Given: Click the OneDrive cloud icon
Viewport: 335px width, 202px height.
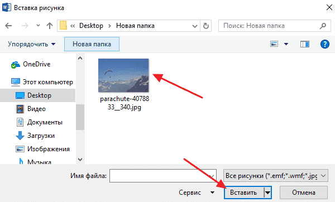Looking at the screenshot, I should pos(16,65).
